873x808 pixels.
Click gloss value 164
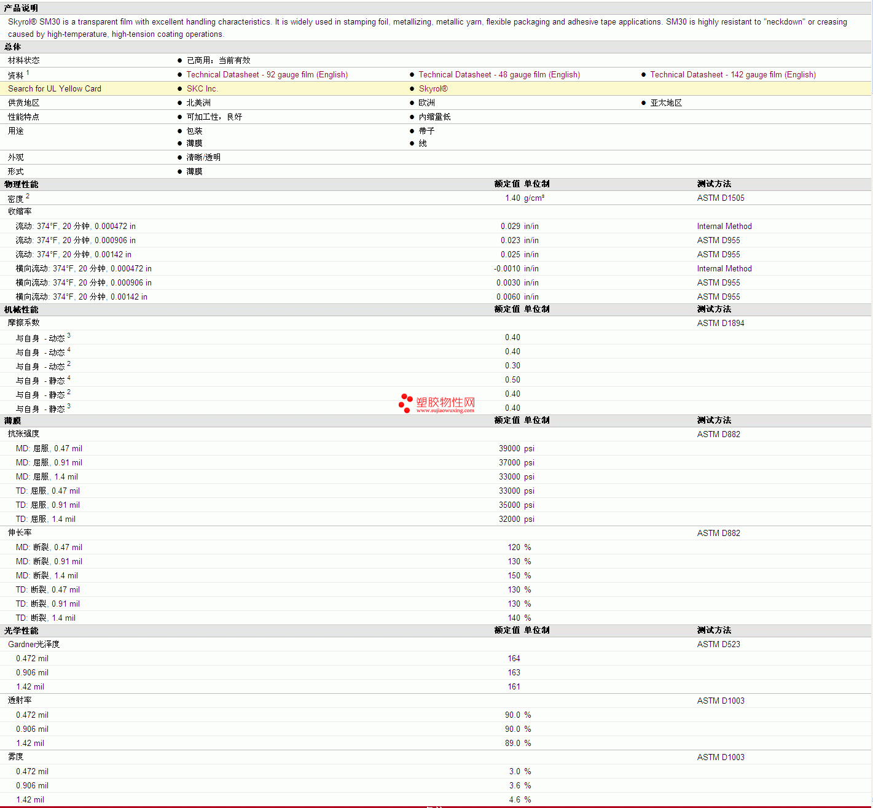(514, 658)
